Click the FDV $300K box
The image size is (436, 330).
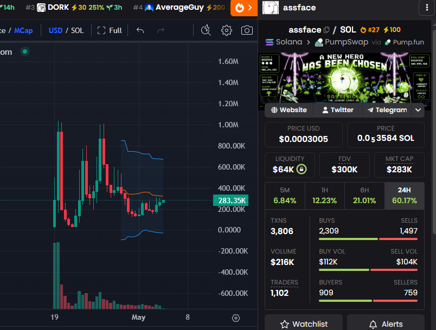tap(344, 165)
